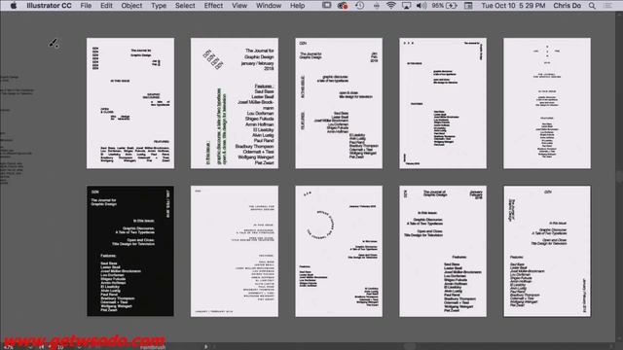Click 'FEATURED' heading on top-left artboard

(x=162, y=142)
